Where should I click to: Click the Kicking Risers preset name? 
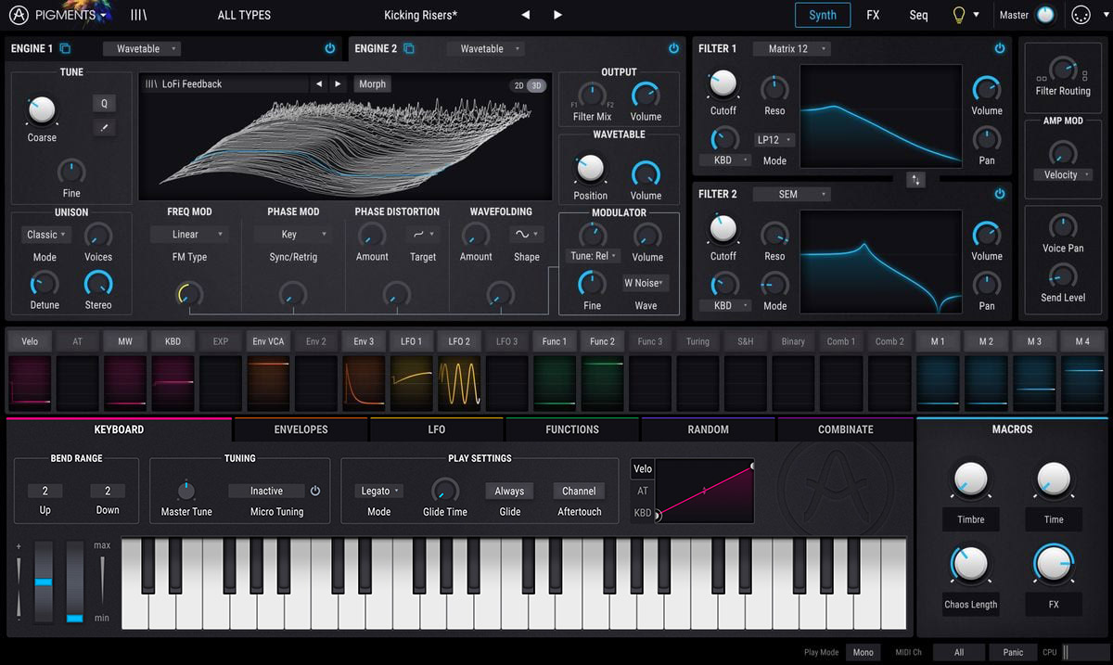coord(420,15)
